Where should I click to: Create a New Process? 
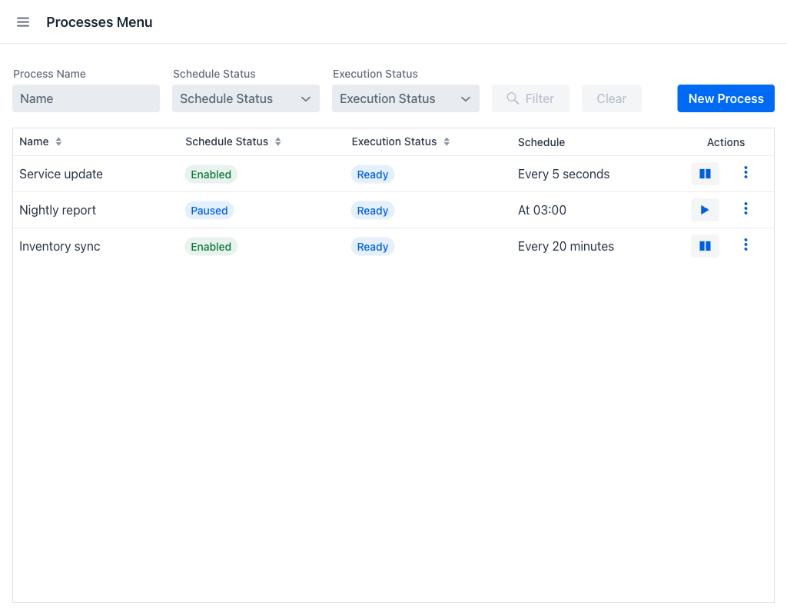(726, 98)
